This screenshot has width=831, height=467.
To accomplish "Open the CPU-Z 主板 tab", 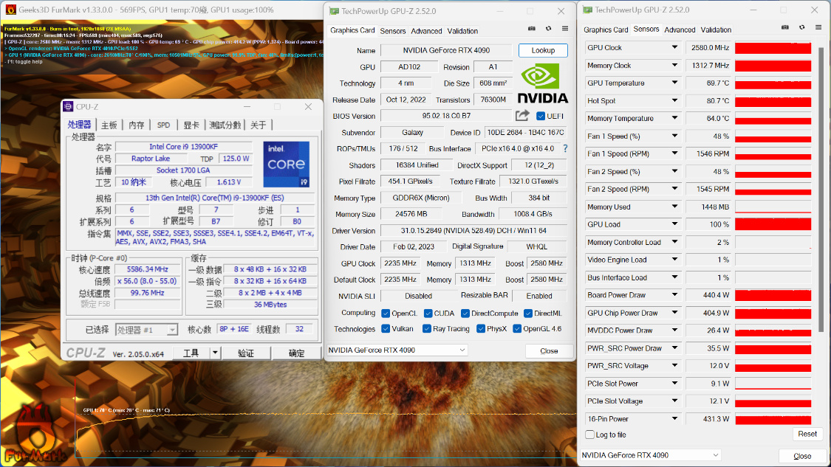I will point(109,125).
